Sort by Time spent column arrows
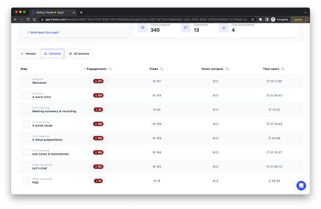This screenshot has height=209, width=321. click(x=283, y=69)
